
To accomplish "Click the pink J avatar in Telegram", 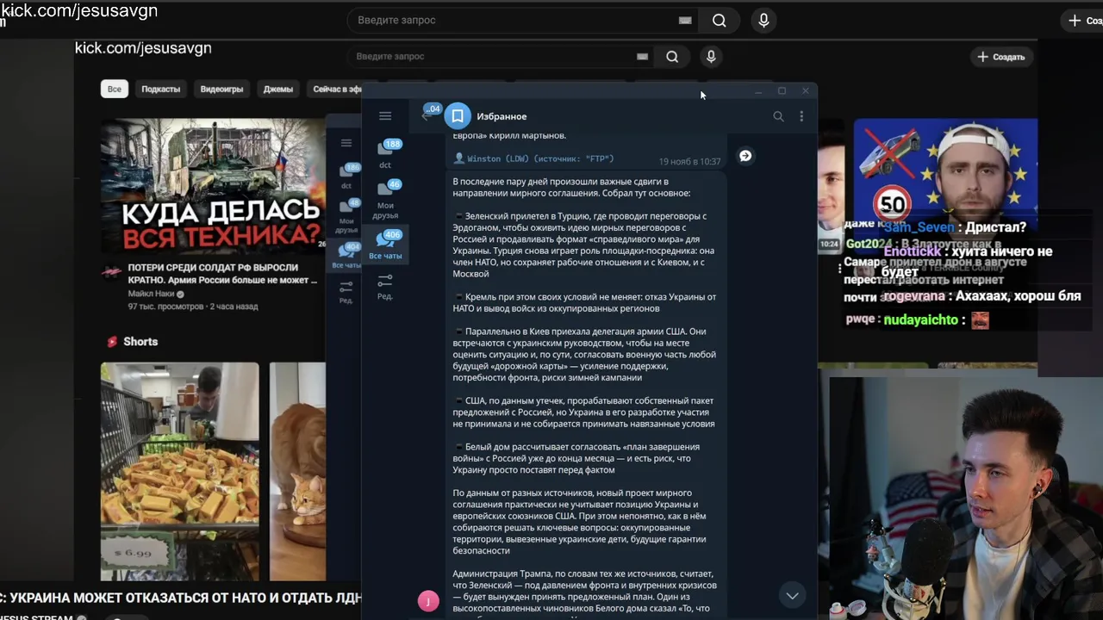I will pos(428,601).
